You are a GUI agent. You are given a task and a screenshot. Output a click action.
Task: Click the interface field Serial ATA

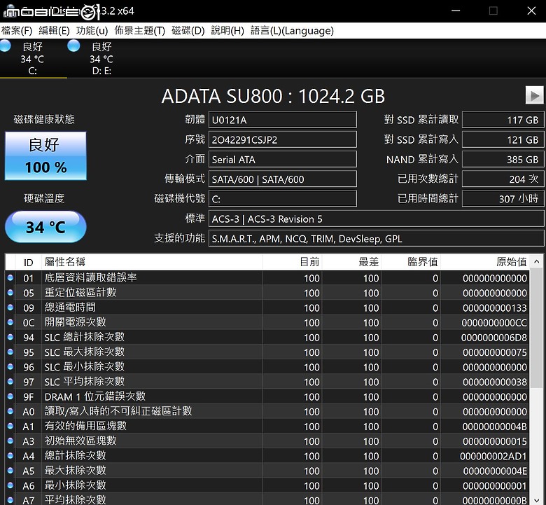tap(282, 160)
